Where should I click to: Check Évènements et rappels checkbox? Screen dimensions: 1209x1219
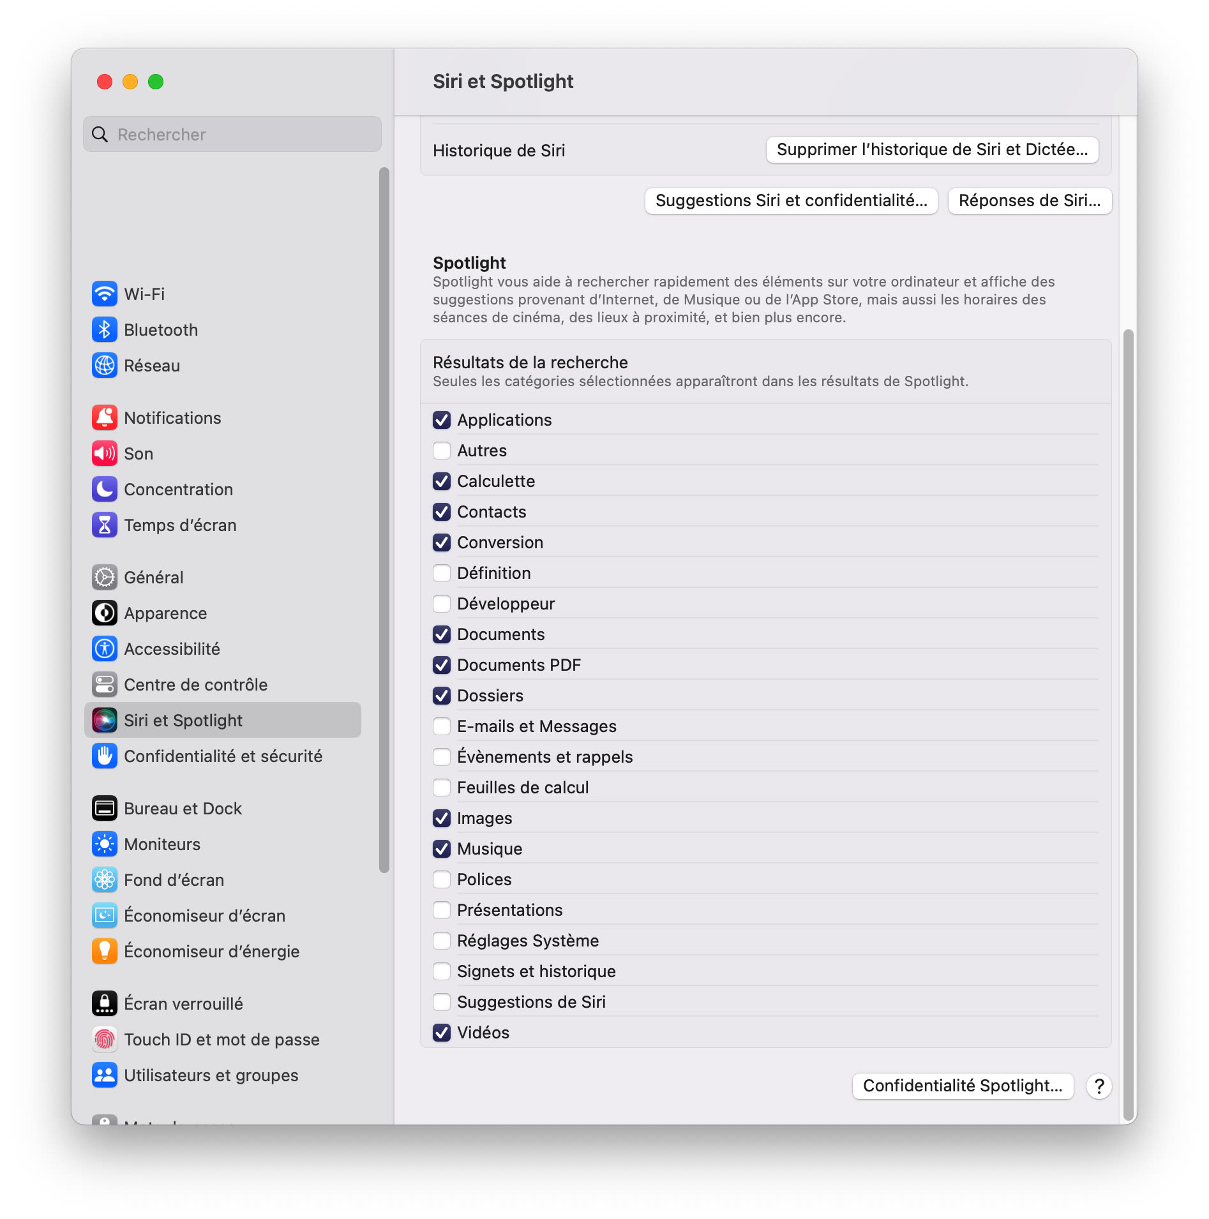[x=442, y=757]
